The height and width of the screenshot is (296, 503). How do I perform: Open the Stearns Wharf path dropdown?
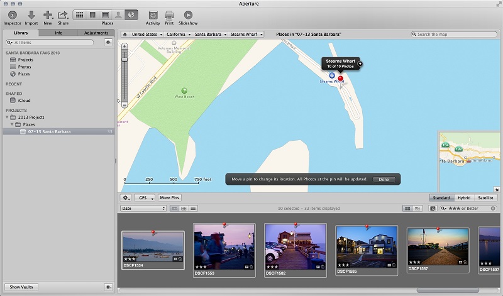pyautogui.click(x=246, y=35)
